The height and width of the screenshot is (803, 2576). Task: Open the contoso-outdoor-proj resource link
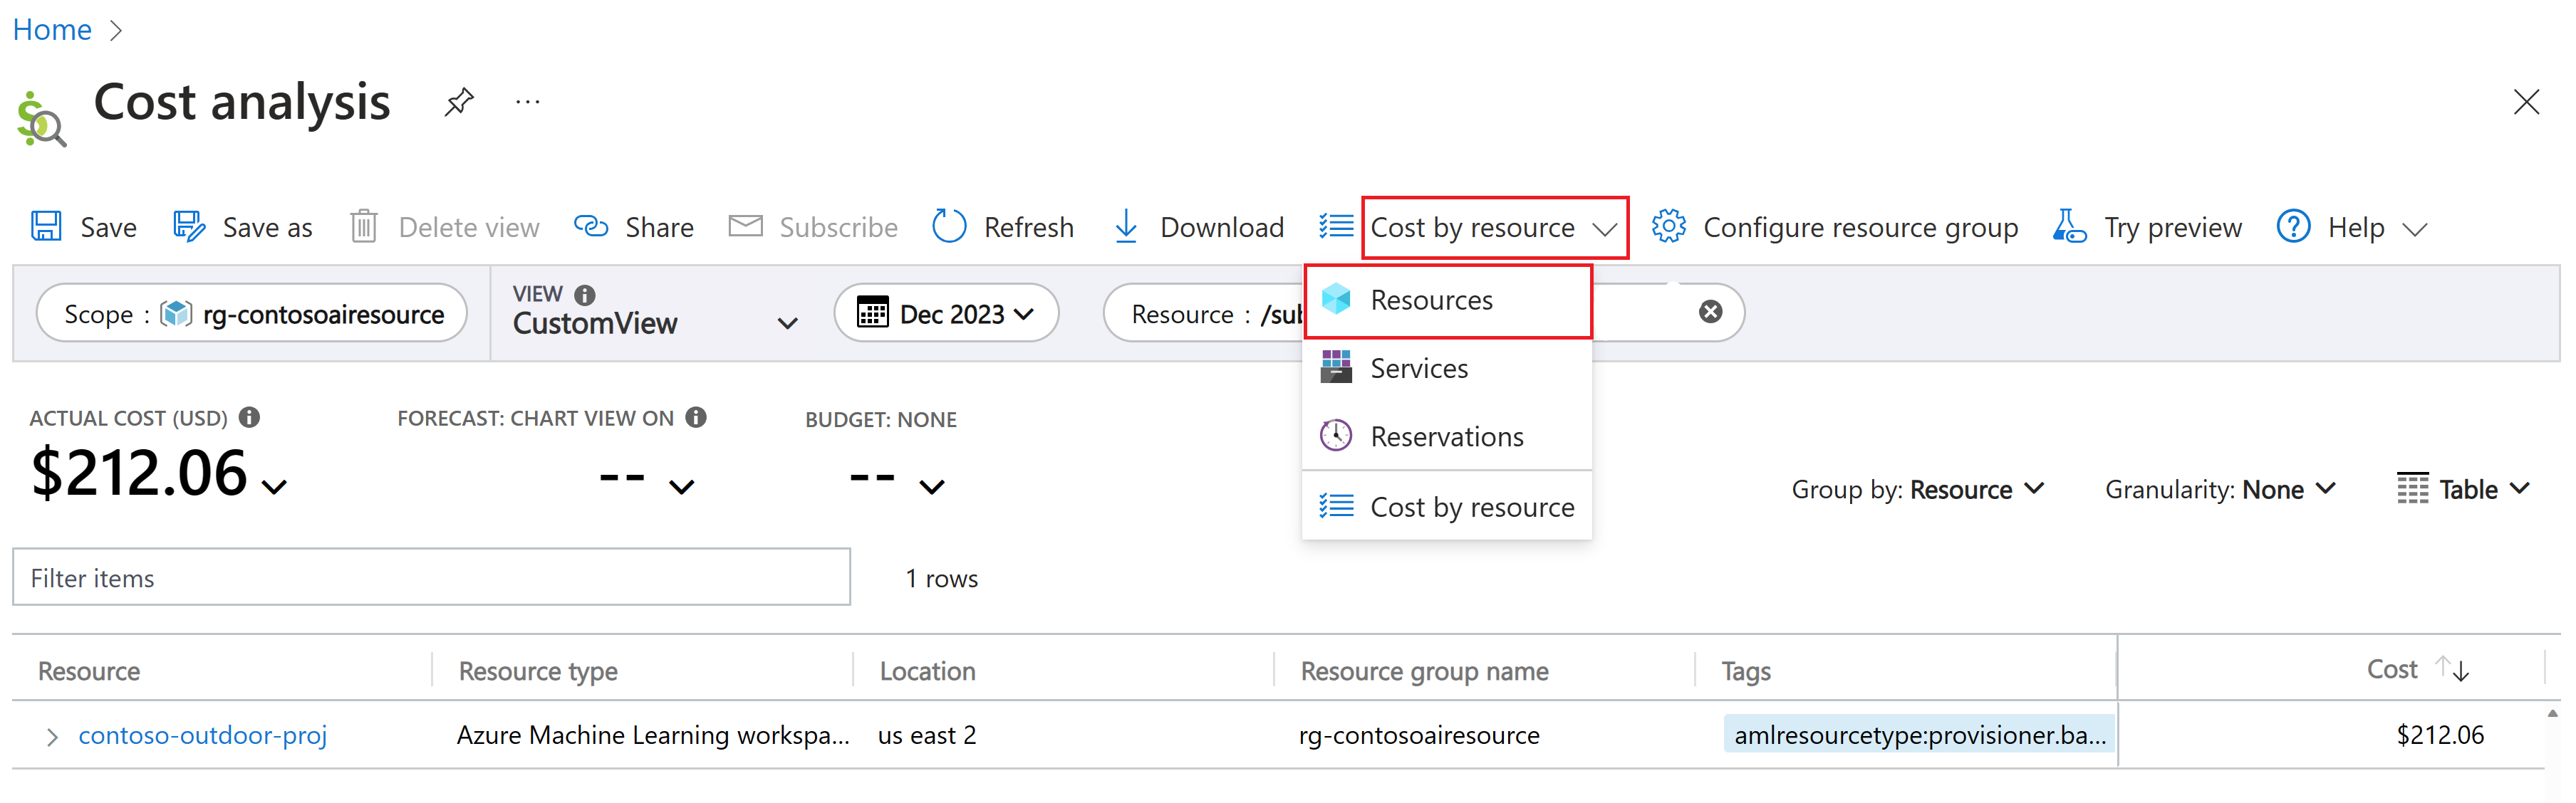pos(202,735)
